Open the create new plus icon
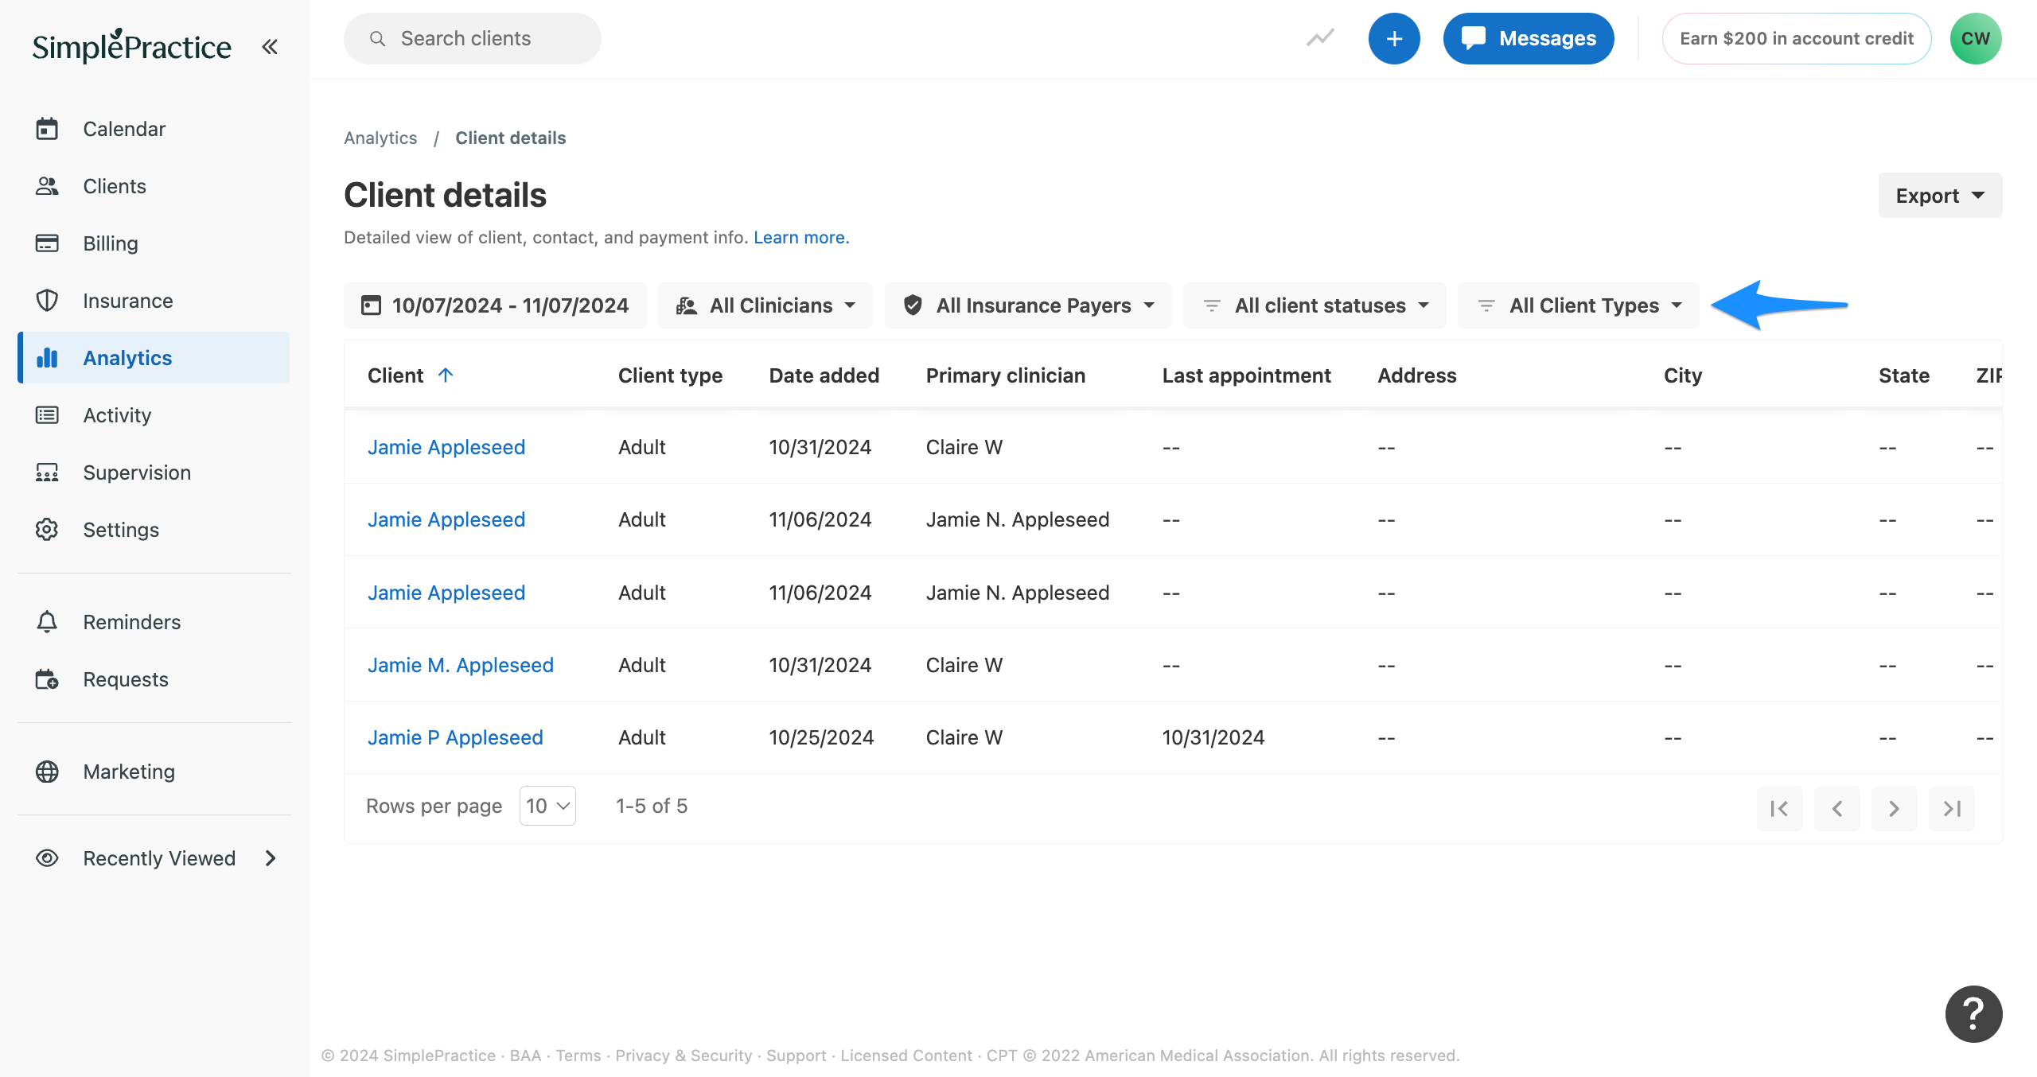Image resolution: width=2037 pixels, height=1077 pixels. coord(1394,37)
